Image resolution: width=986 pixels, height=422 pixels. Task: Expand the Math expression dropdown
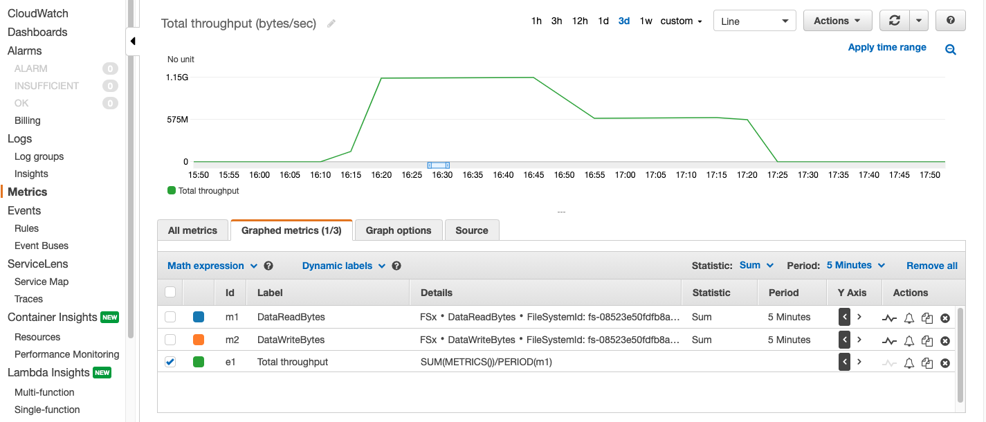click(x=212, y=266)
